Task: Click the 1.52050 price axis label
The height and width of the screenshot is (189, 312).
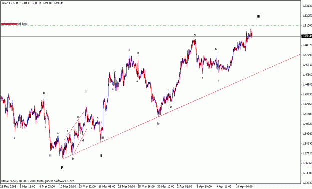Action: [307, 16]
